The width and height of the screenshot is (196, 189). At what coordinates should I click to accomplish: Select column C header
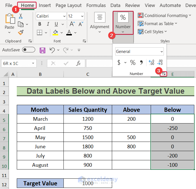point(88,74)
